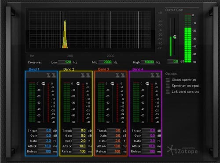
Task: Click the Output Gain heading
Action: [174, 10]
